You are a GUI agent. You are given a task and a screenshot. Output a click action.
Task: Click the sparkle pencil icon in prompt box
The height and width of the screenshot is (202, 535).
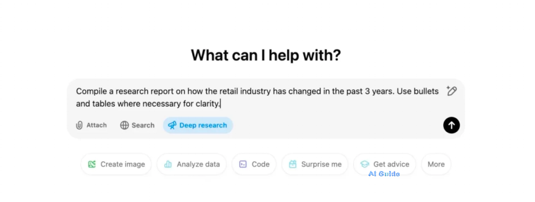pos(451,91)
